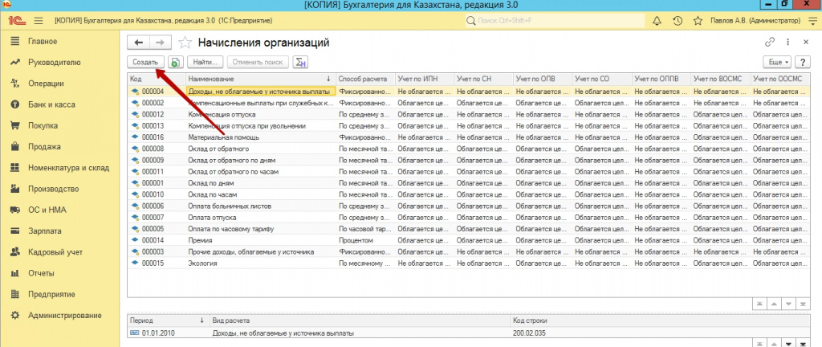The image size is (822, 347).
Task: Select the row Оклад по дням
Action: [469, 183]
